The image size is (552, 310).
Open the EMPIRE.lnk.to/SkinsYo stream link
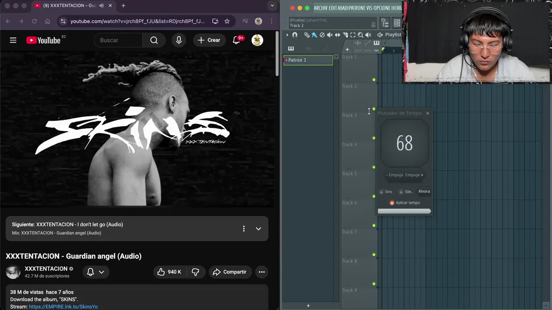pos(63,307)
